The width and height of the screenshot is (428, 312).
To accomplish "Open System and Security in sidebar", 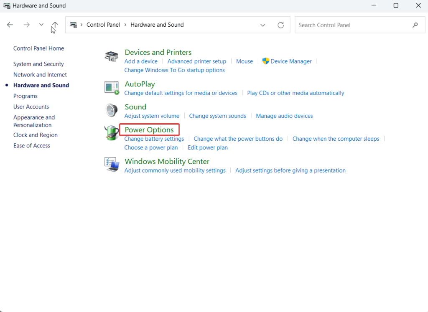I will (38, 64).
